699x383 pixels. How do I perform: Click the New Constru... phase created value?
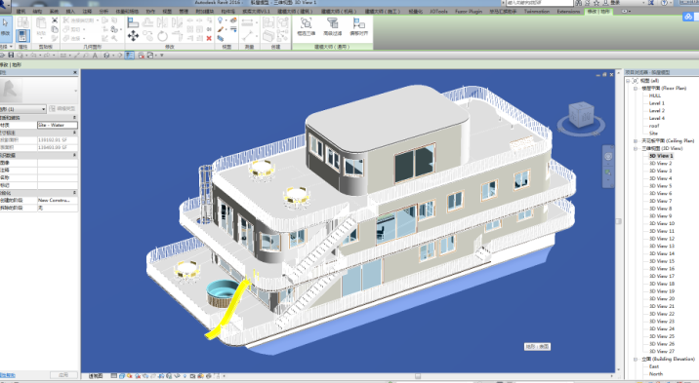[58, 200]
